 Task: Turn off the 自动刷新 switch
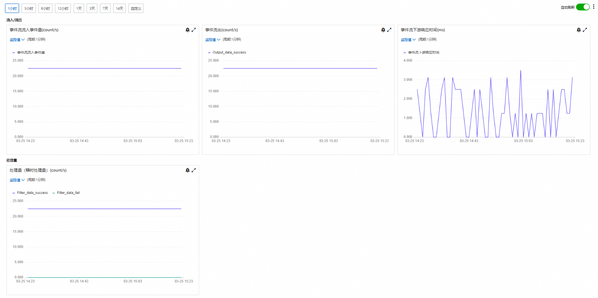583,7
